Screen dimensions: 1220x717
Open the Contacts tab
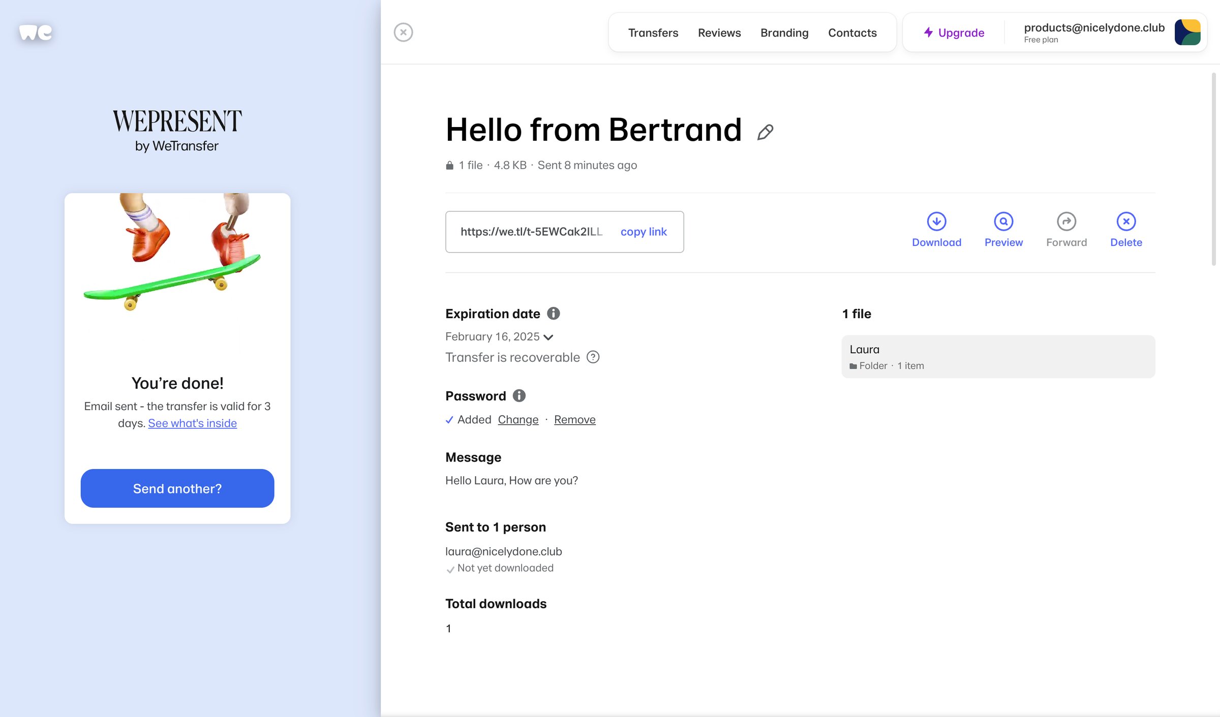(x=852, y=33)
